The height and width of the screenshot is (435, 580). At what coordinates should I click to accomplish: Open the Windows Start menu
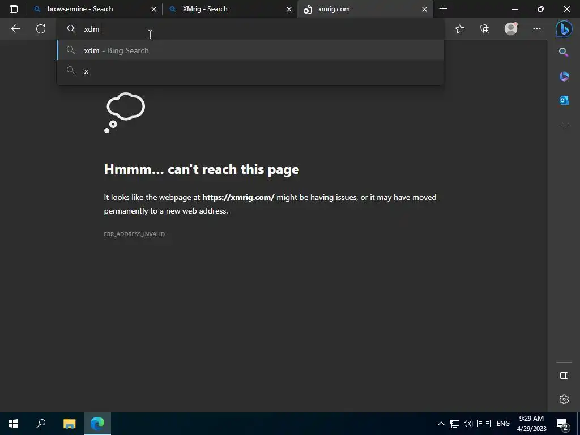[x=14, y=424]
